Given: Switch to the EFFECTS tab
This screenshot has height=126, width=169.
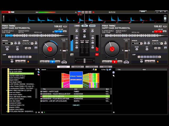Looking at the screenshot, I should tap(92, 67).
